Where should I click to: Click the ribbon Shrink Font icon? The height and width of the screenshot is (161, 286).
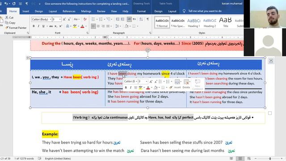coord(69,19)
